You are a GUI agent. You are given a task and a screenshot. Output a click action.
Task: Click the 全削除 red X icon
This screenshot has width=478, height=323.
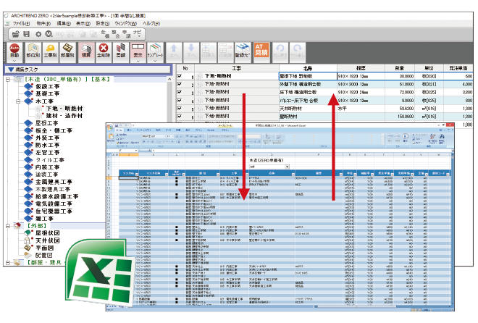point(104,51)
